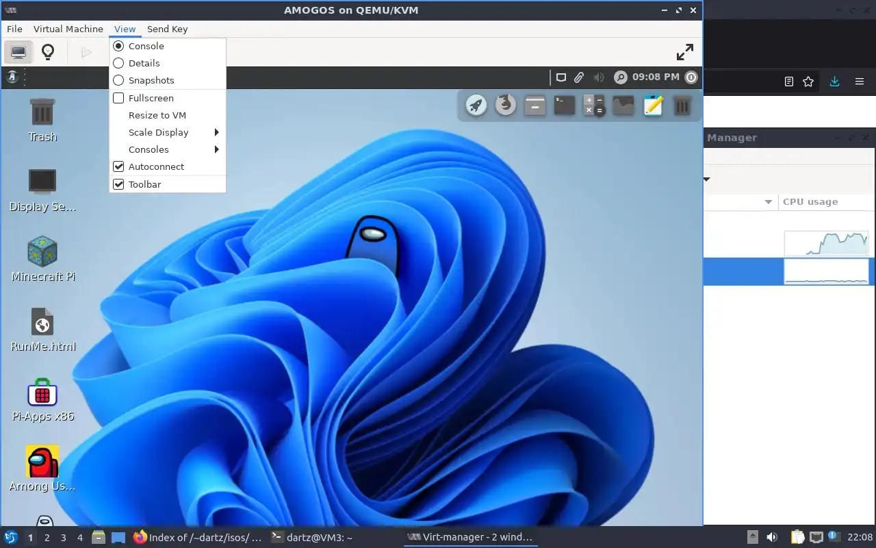Click the paperclip clipboard tray icon
This screenshot has height=548, width=876.
(x=579, y=77)
